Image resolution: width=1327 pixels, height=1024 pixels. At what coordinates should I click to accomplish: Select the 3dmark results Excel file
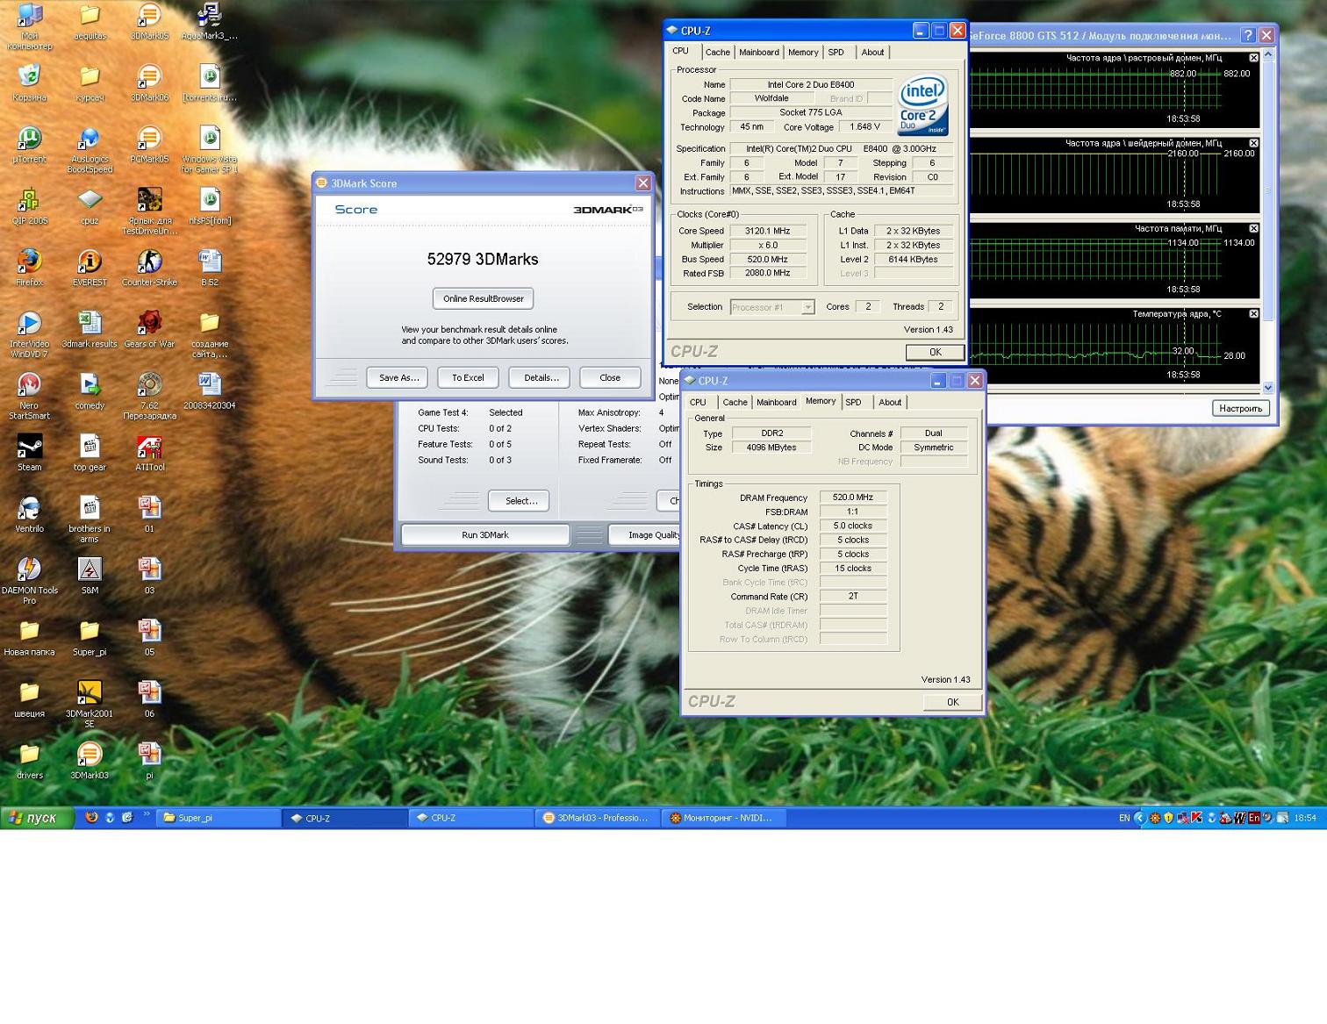[x=90, y=330]
